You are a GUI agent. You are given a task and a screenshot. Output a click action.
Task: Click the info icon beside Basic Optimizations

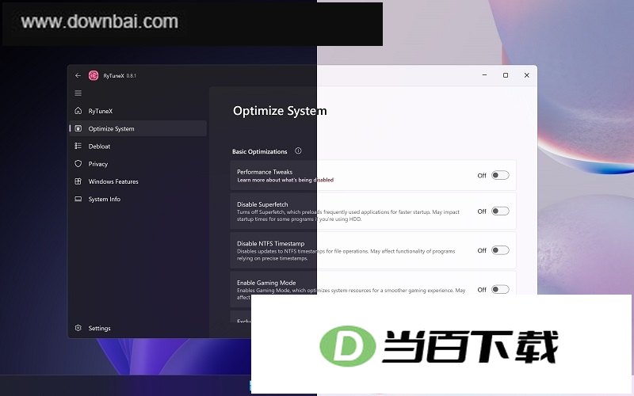coord(298,150)
